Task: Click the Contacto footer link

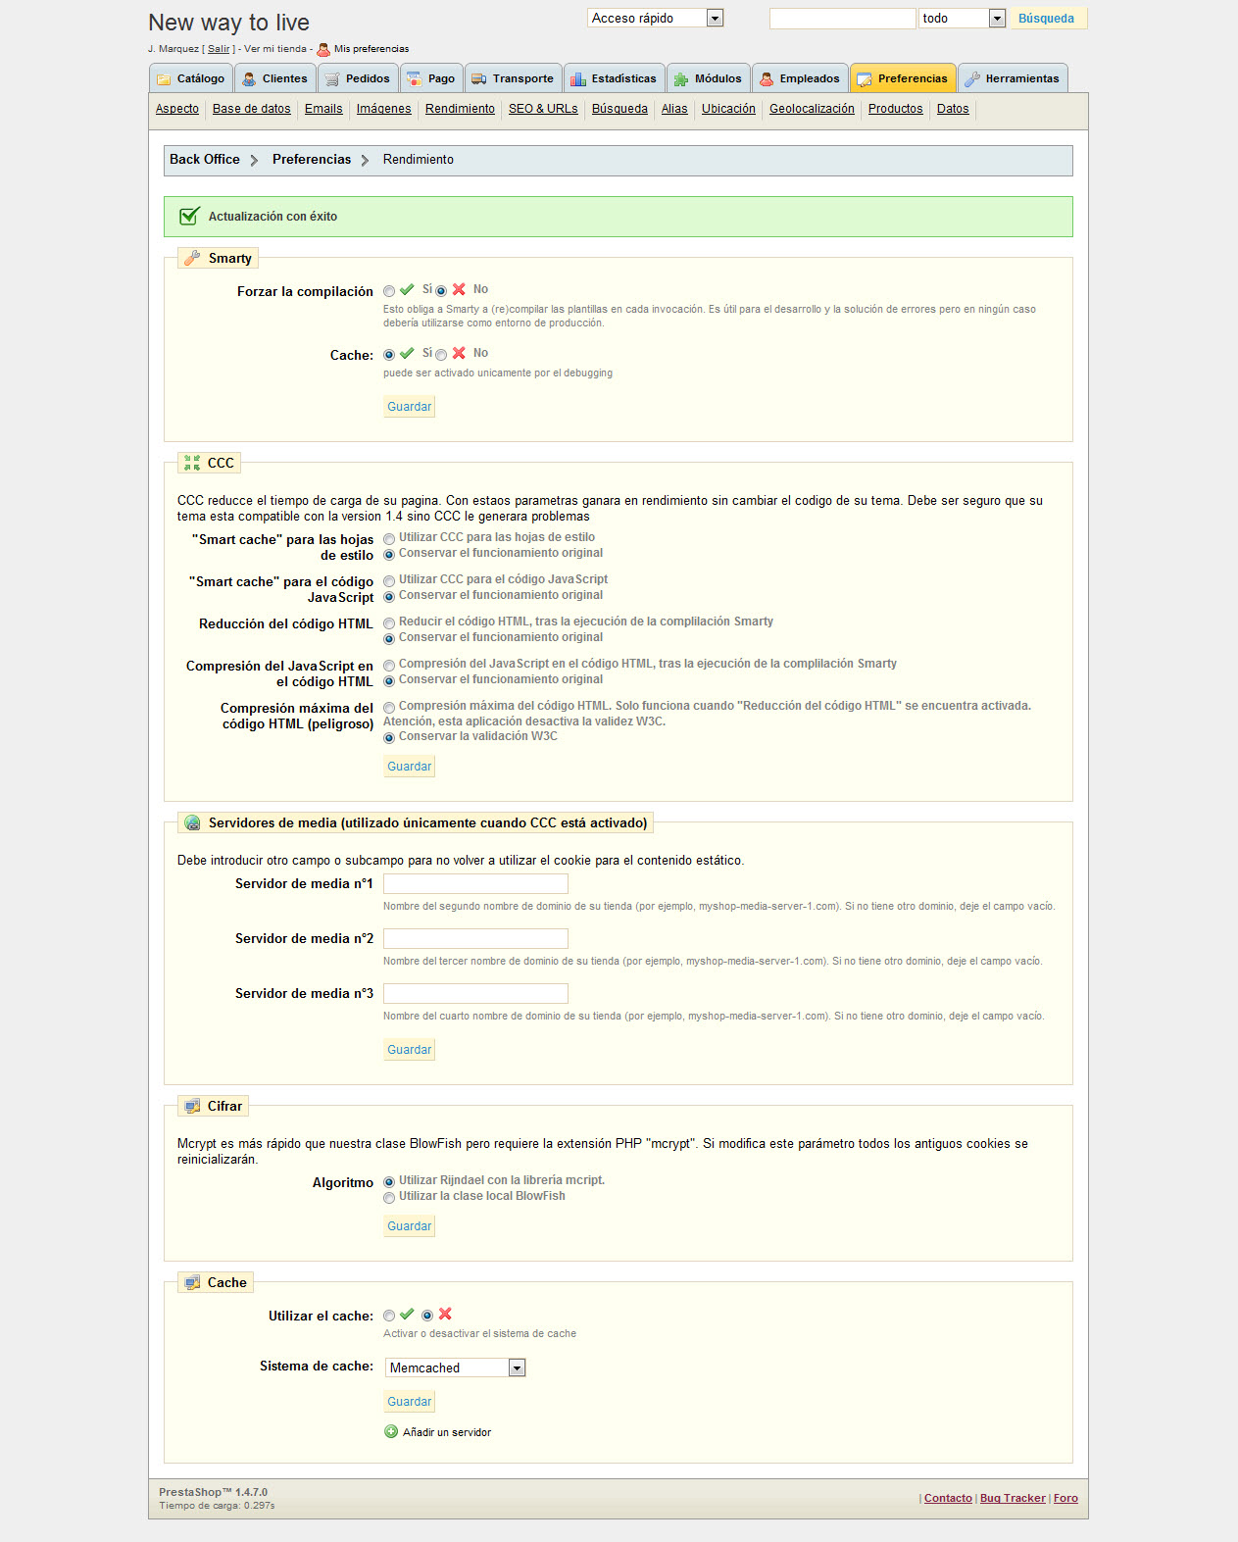Action: tap(948, 1498)
